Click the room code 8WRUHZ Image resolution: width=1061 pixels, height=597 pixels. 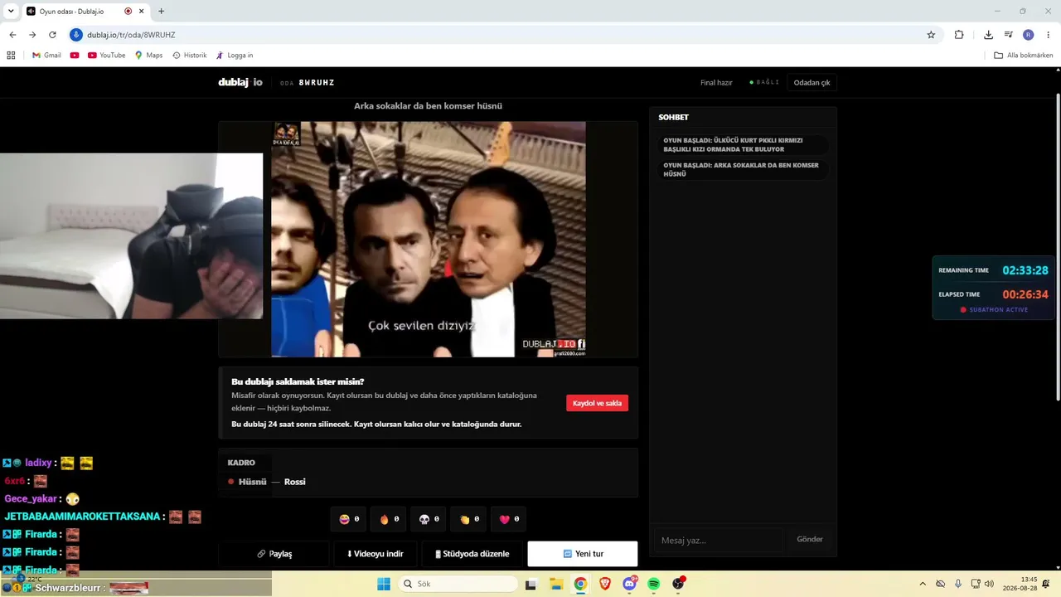pyautogui.click(x=317, y=83)
